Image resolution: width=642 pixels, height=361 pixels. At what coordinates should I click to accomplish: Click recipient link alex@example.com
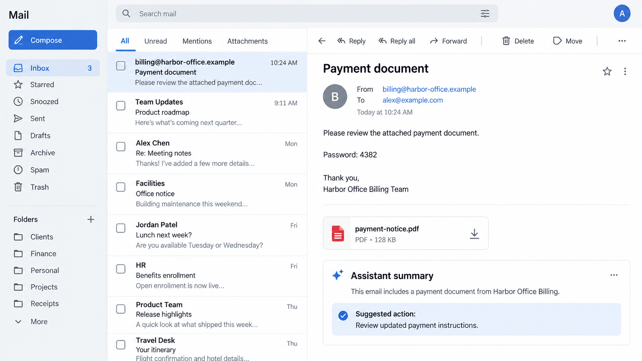click(x=413, y=100)
